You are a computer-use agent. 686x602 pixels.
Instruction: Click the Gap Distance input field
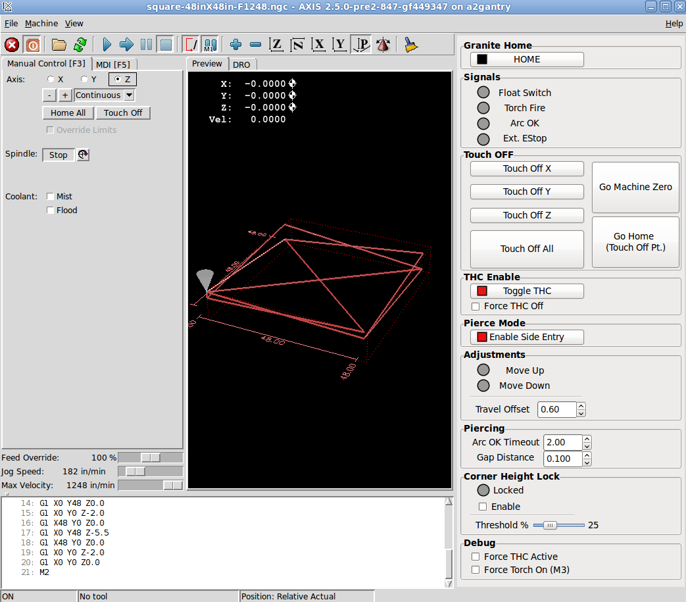coord(562,459)
